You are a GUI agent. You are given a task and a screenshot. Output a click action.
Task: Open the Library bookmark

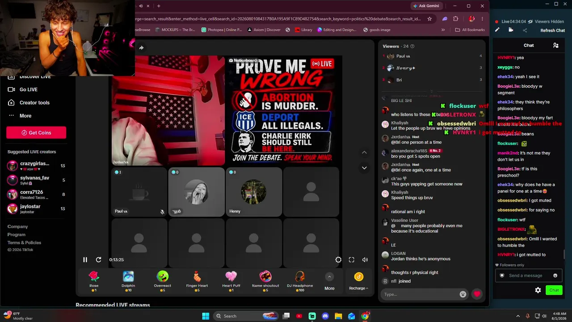click(303, 30)
